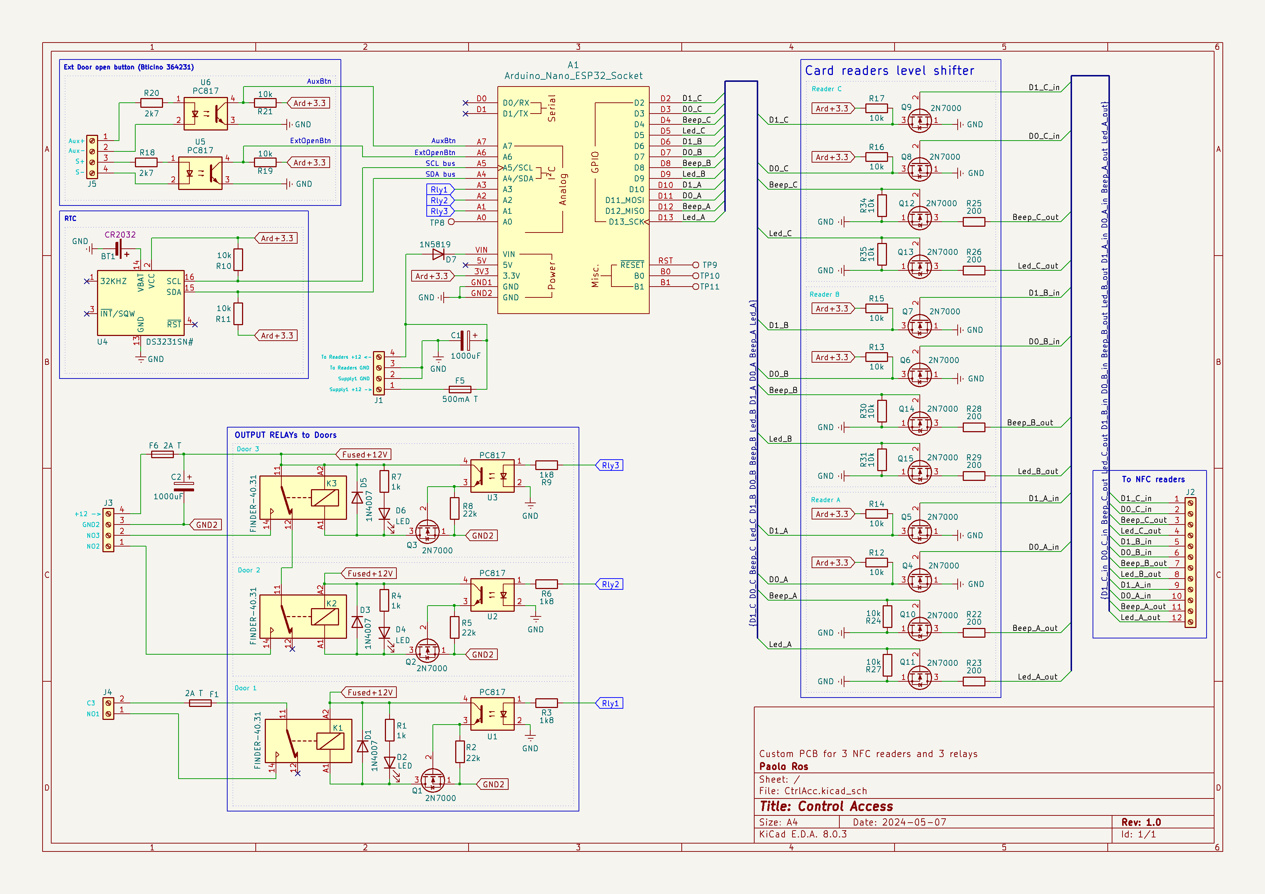Click the Q9 2N7000 transistor symbol

[x=919, y=120]
